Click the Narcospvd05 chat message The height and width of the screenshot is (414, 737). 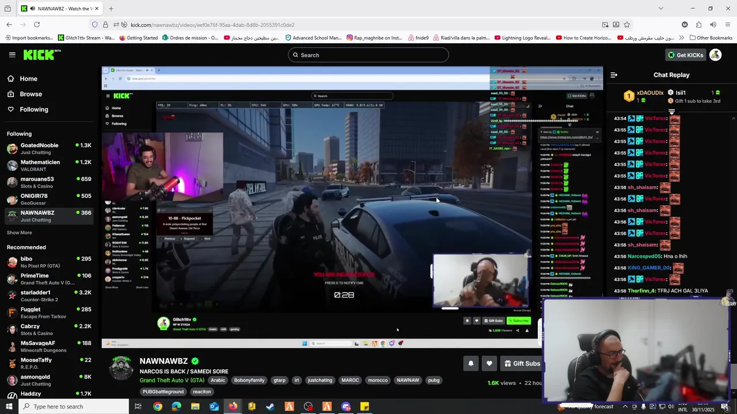click(x=651, y=256)
